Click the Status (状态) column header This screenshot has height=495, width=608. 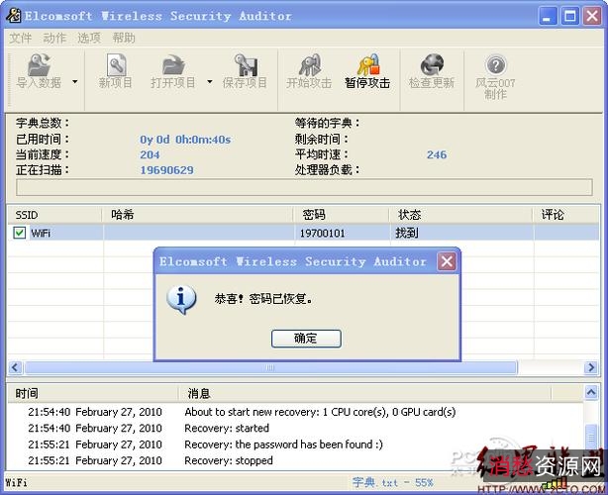(x=460, y=215)
